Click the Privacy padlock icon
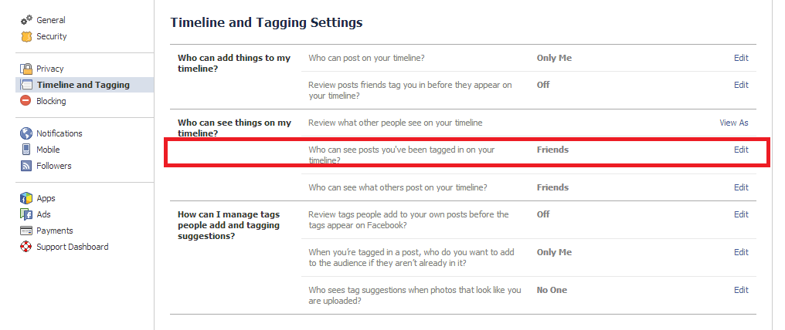The image size is (785, 330). [x=26, y=69]
